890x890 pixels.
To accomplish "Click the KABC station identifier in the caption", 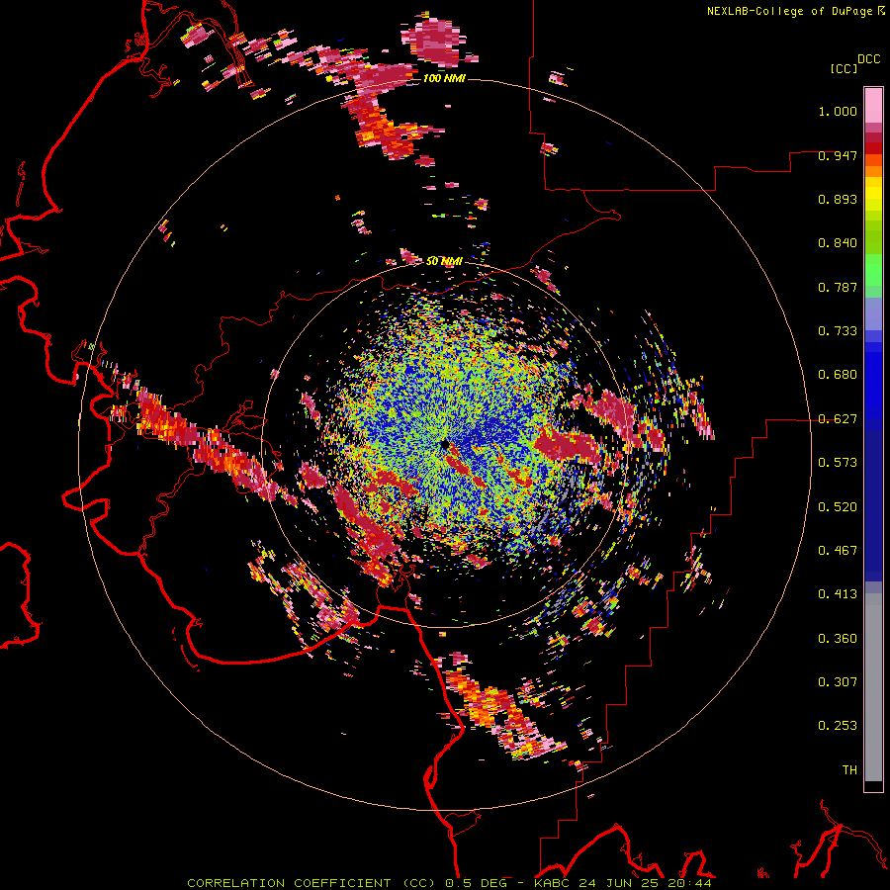I will pos(553,883).
